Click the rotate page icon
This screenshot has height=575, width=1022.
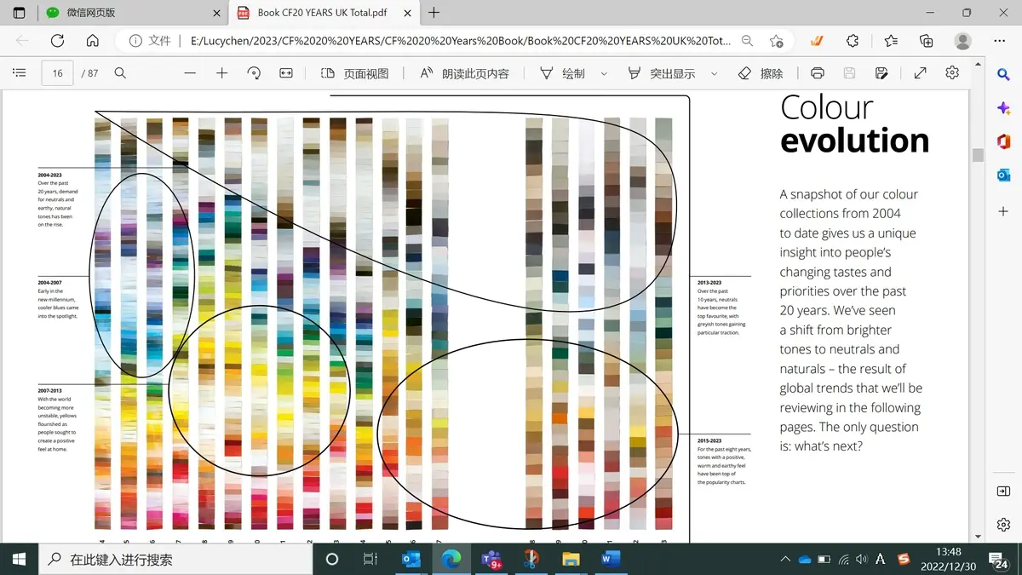click(x=254, y=73)
